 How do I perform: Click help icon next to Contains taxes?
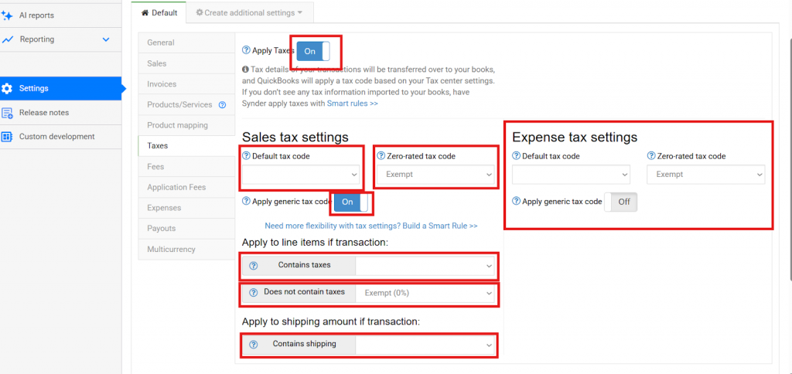click(x=253, y=266)
